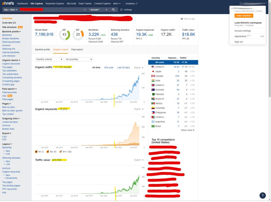
Task: Click the Ahrefs logo
Action: (x=8, y=3)
